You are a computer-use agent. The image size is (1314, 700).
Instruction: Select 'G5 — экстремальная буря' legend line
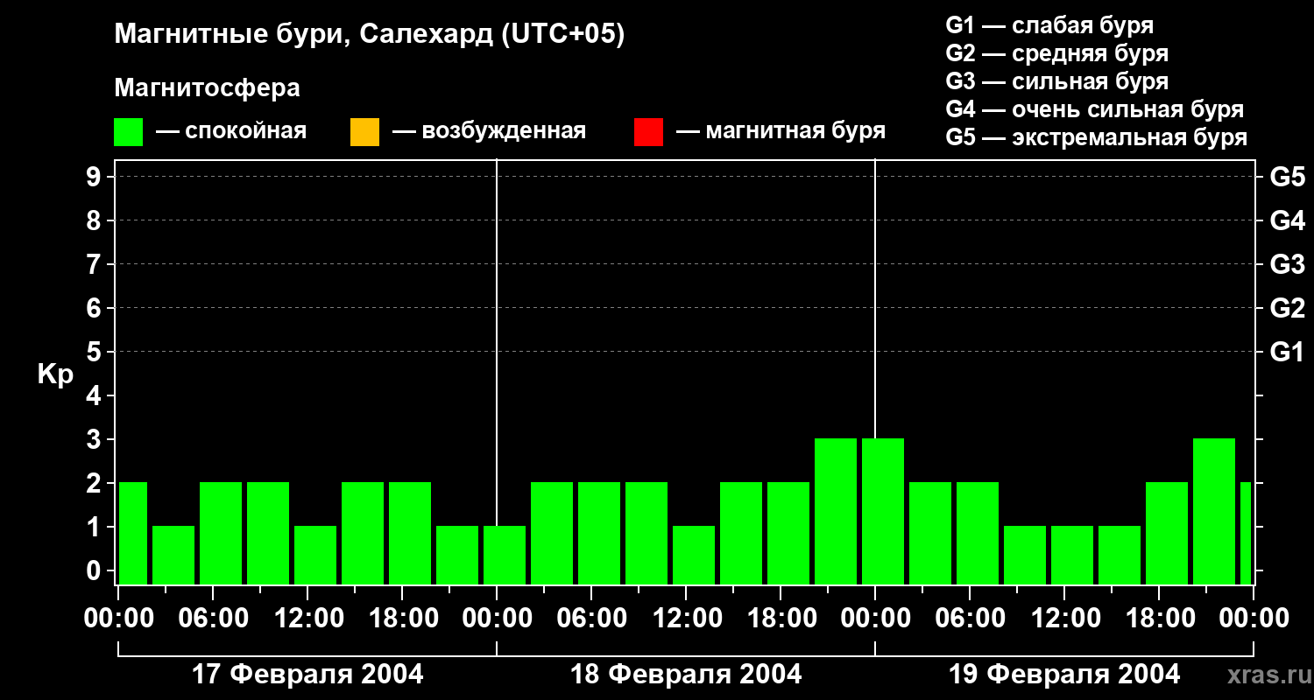[x=1097, y=137]
